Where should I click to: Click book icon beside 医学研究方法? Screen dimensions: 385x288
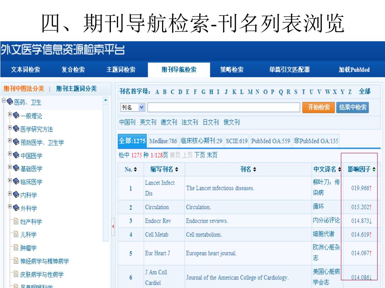(x=16, y=128)
